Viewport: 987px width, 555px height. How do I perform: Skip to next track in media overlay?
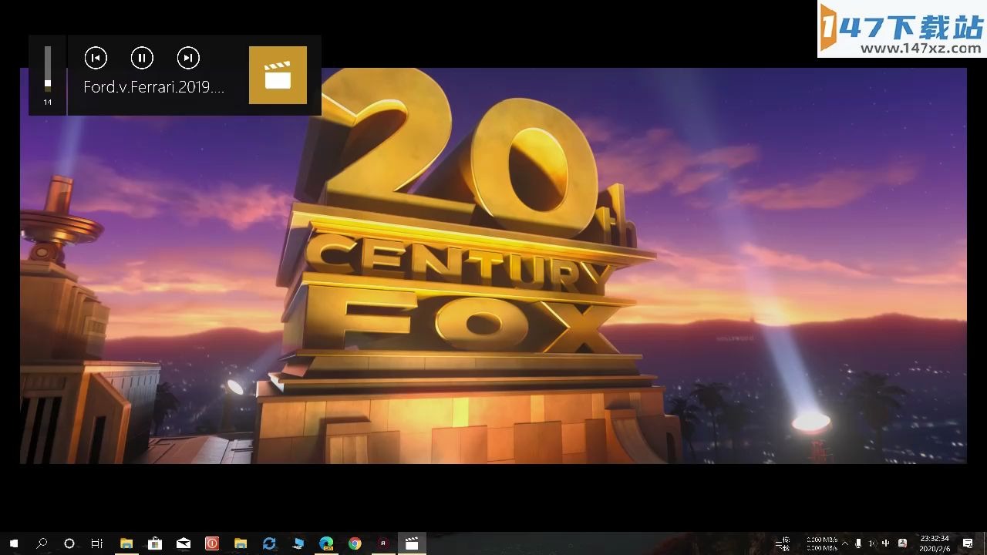coord(188,58)
